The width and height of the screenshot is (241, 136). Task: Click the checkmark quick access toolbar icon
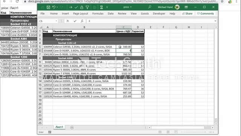tap(76, 7)
